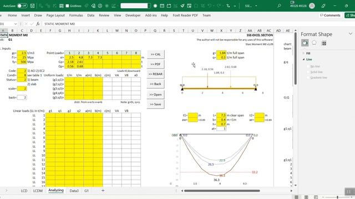Image resolution: width=355 pixels, height=199 pixels.
Task: Click the table-grid icon left of Gridlines
Action: (62, 6)
